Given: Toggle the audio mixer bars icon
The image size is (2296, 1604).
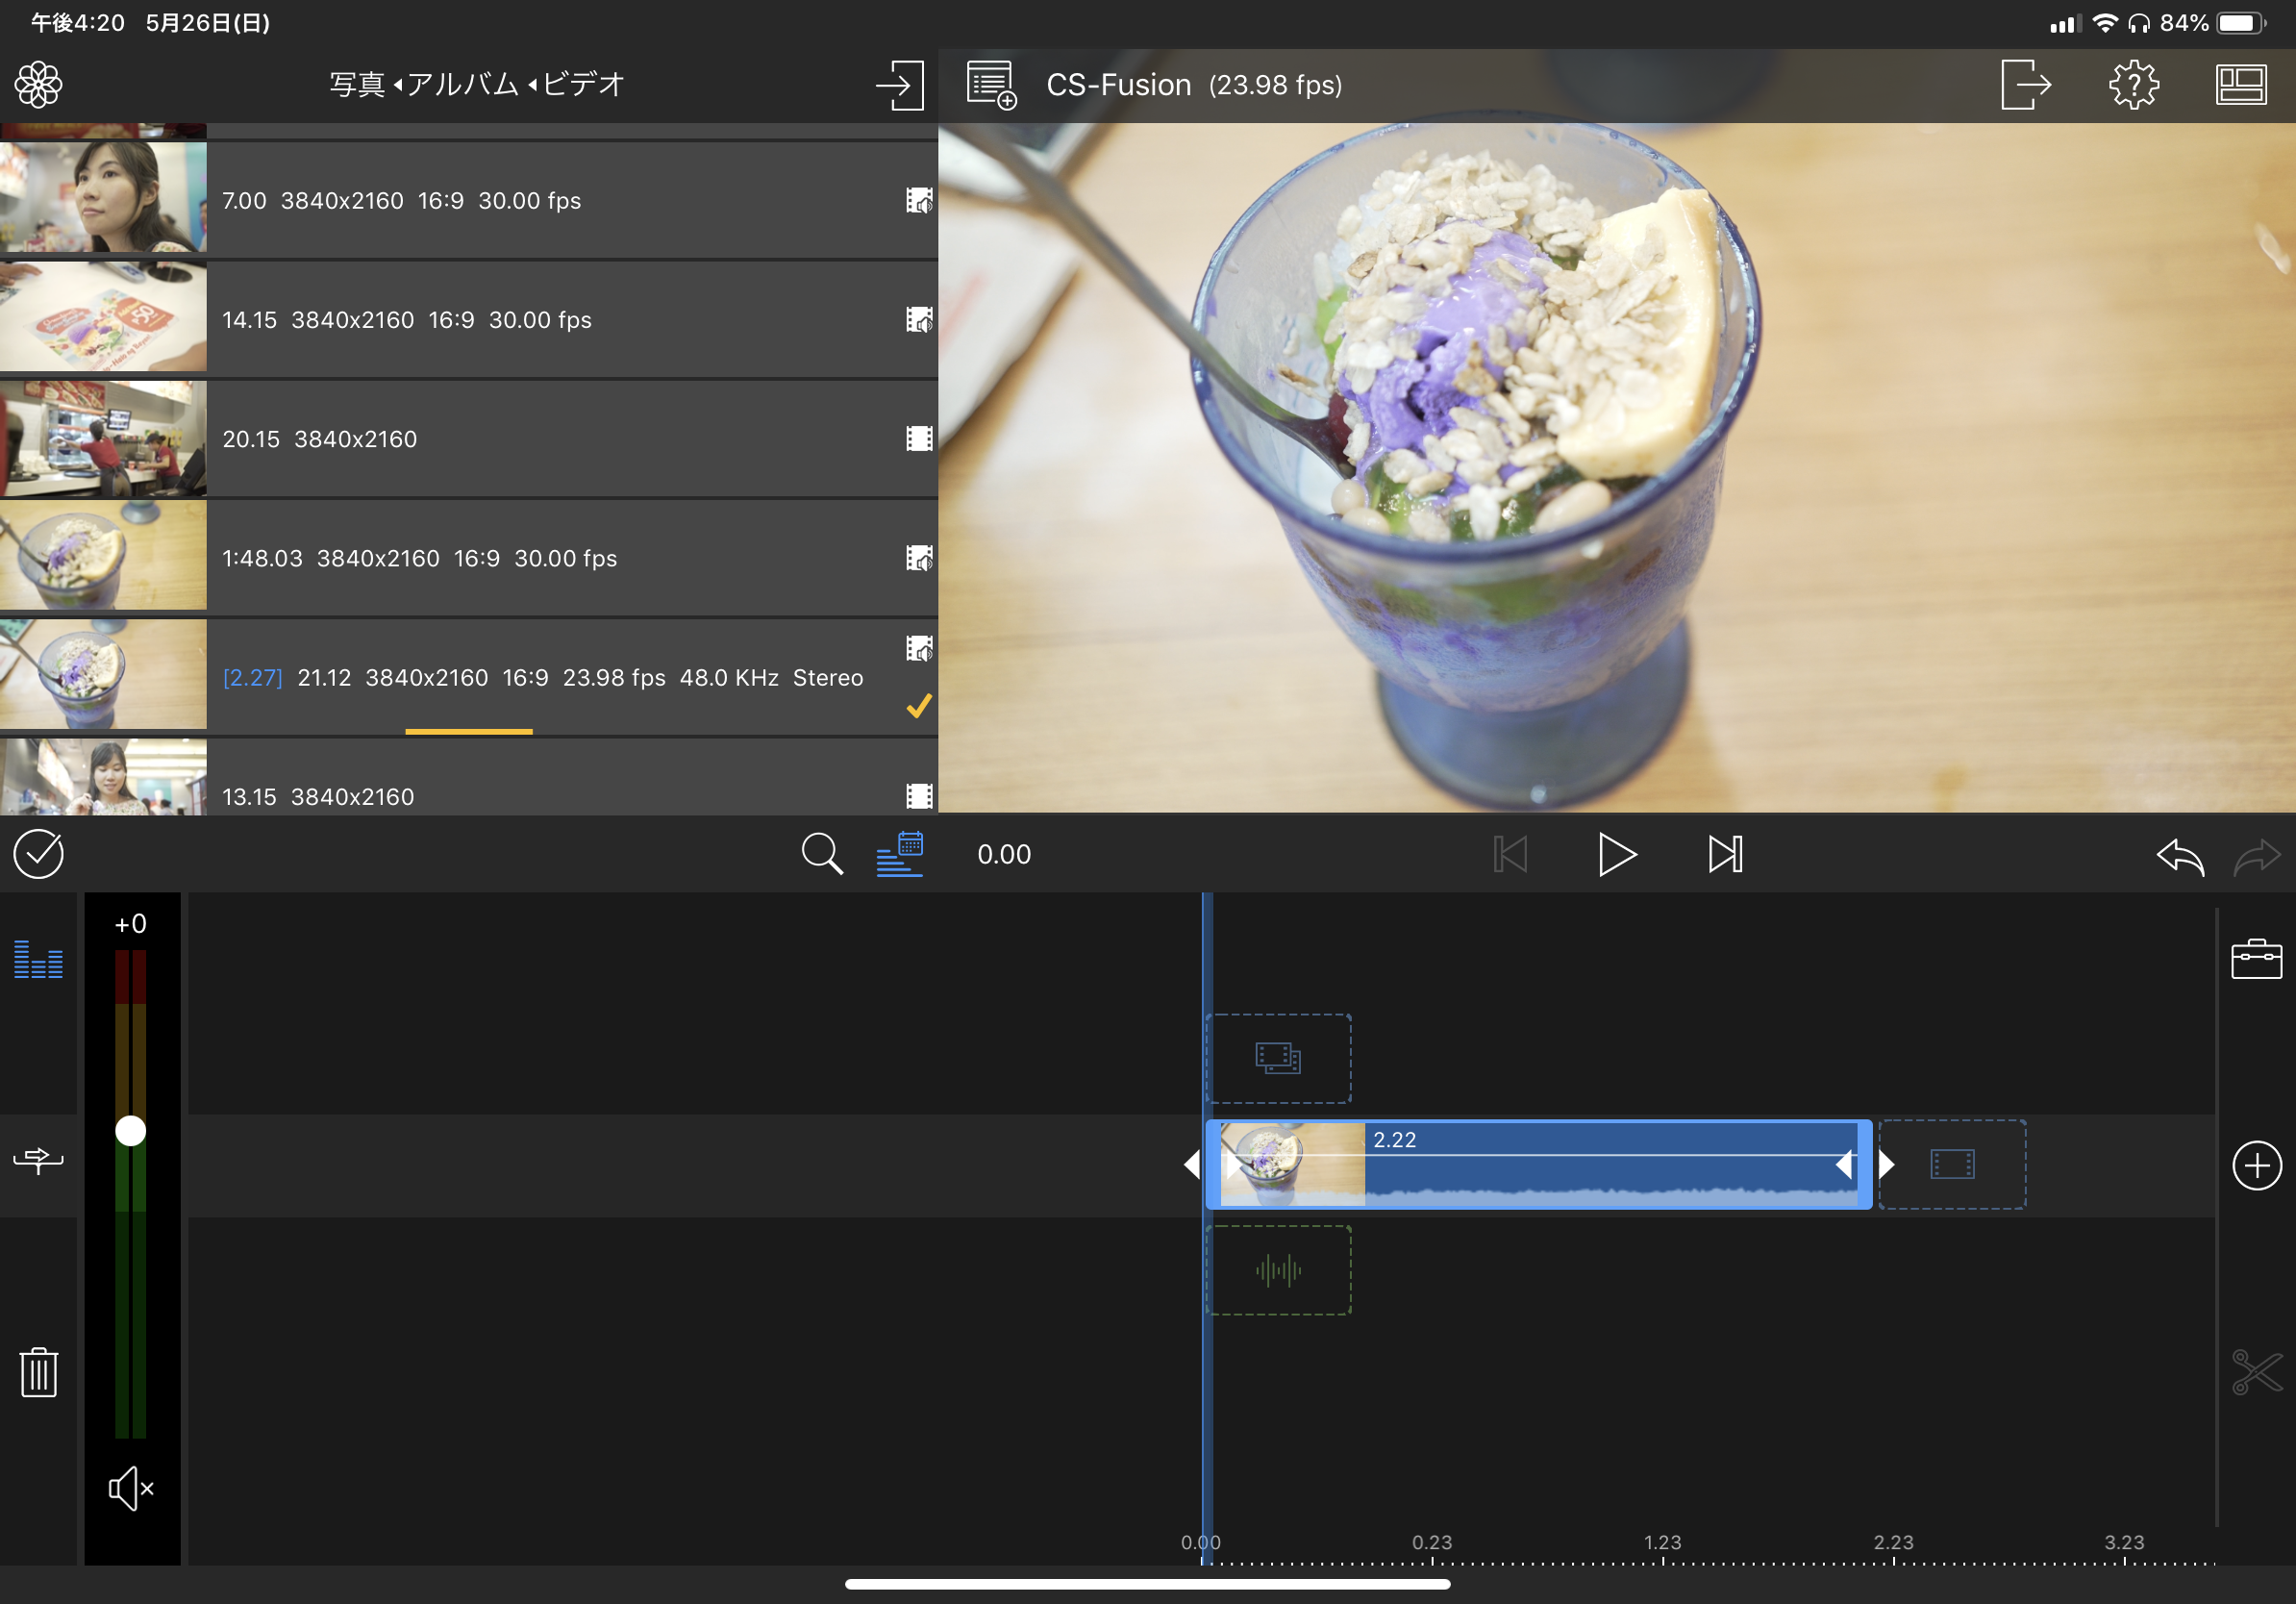Looking at the screenshot, I should tap(38, 958).
